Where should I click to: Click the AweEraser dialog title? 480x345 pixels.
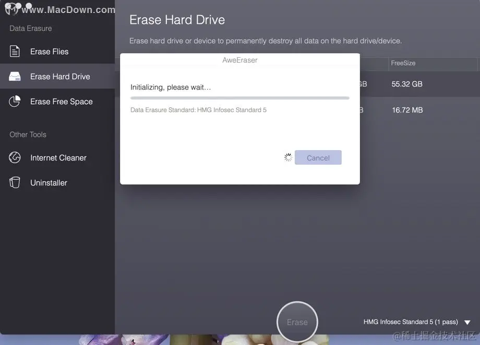tap(239, 60)
